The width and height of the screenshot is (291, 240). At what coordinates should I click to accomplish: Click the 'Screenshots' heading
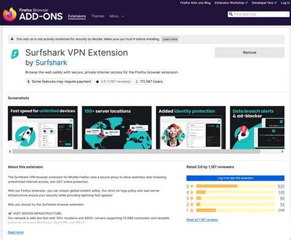point(18,98)
